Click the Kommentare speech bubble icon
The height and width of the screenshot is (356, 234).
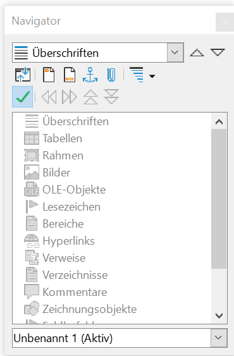(x=32, y=292)
